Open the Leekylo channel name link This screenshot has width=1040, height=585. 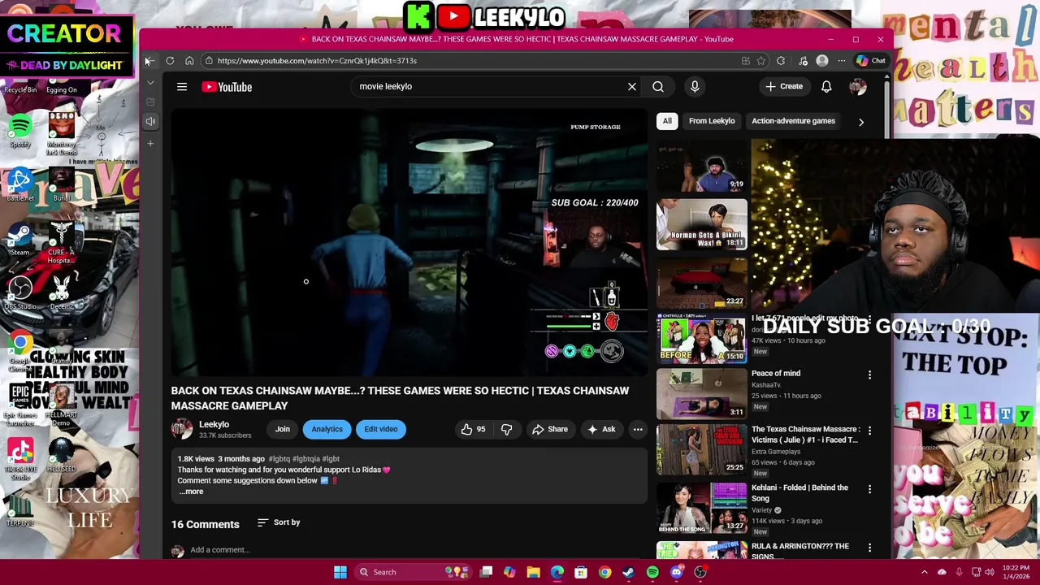[x=214, y=424]
